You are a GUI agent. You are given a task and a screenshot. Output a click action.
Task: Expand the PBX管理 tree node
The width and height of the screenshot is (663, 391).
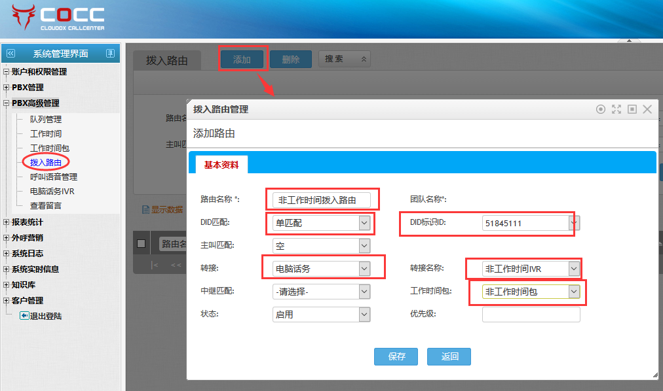(x=7, y=88)
